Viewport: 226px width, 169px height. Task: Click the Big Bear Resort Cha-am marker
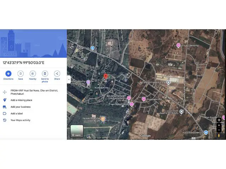[129, 98]
